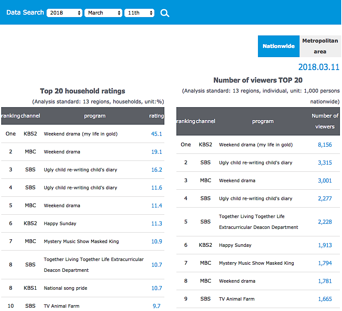Click the 11.6 rating value
This screenshot has height=311, width=342.
click(x=156, y=188)
